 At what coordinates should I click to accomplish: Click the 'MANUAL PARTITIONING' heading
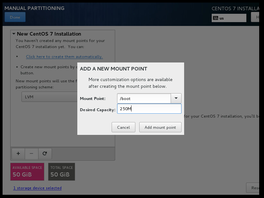point(34,8)
